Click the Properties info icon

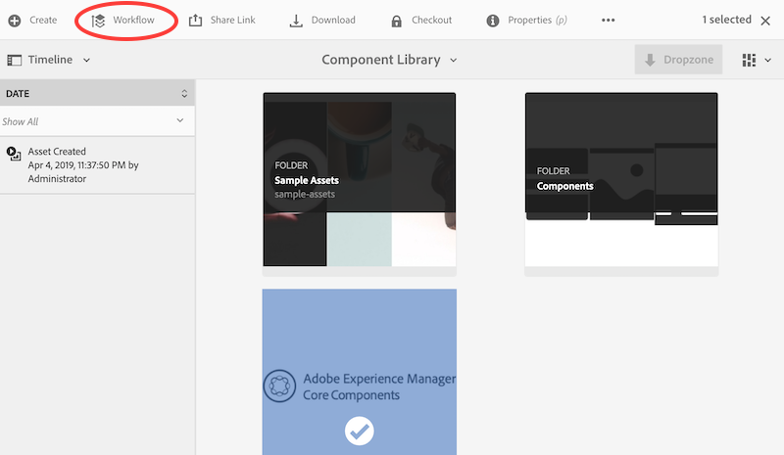[493, 21]
